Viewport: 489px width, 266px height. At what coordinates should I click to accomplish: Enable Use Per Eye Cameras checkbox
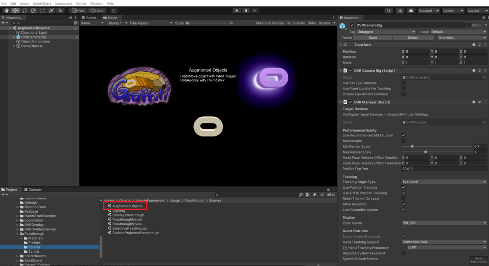[x=403, y=83]
